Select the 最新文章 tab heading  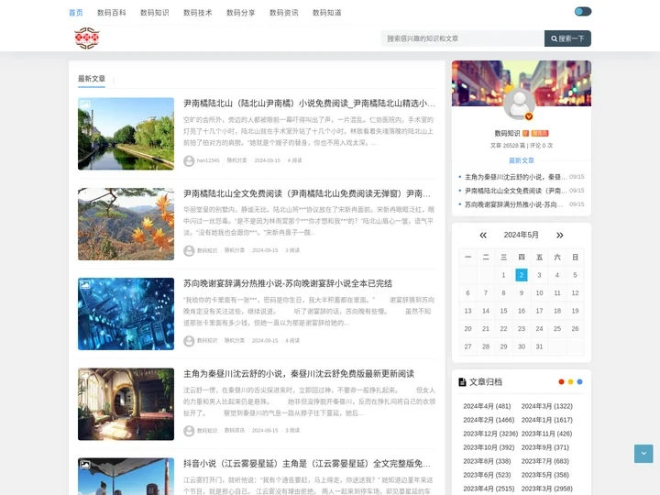pyautogui.click(x=92, y=79)
